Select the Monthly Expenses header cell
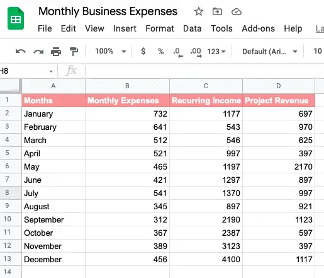The height and width of the screenshot is (278, 324). [x=127, y=100]
